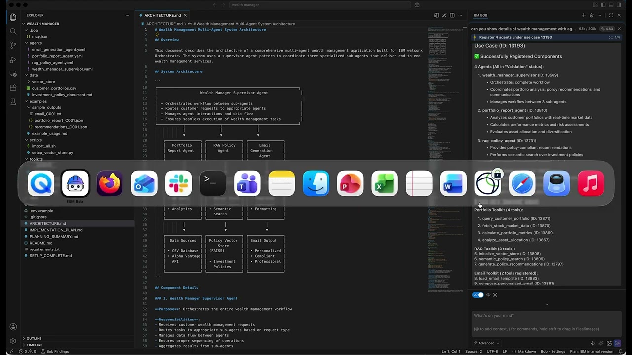Start a new IBM Bob chat
This screenshot has width=632, height=355.
[583, 15]
